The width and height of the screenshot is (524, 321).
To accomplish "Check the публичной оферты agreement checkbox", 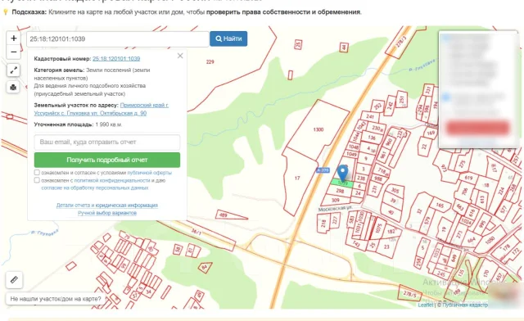I will click(x=37, y=173).
